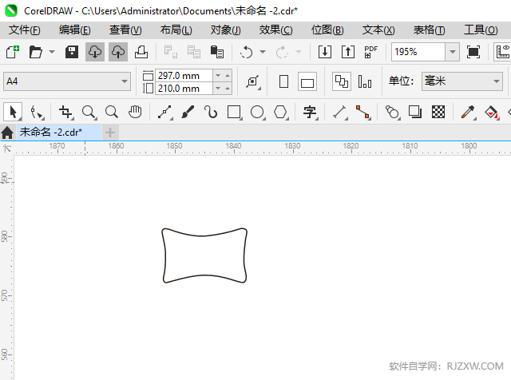The image size is (511, 380).
Task: Open a file with folder icon
Action: pos(35,52)
